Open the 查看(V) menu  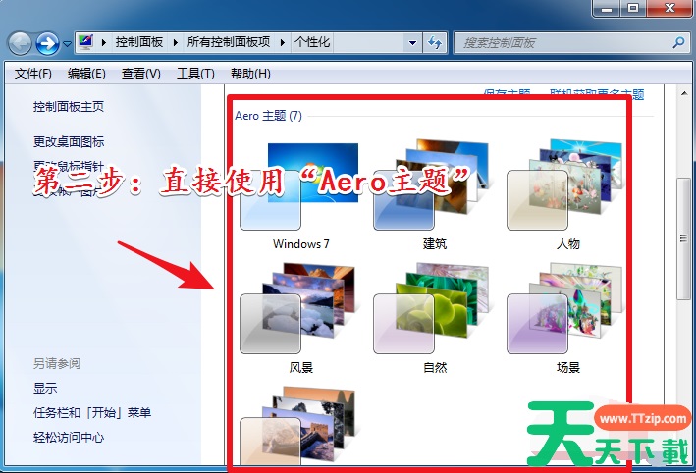[x=140, y=74]
